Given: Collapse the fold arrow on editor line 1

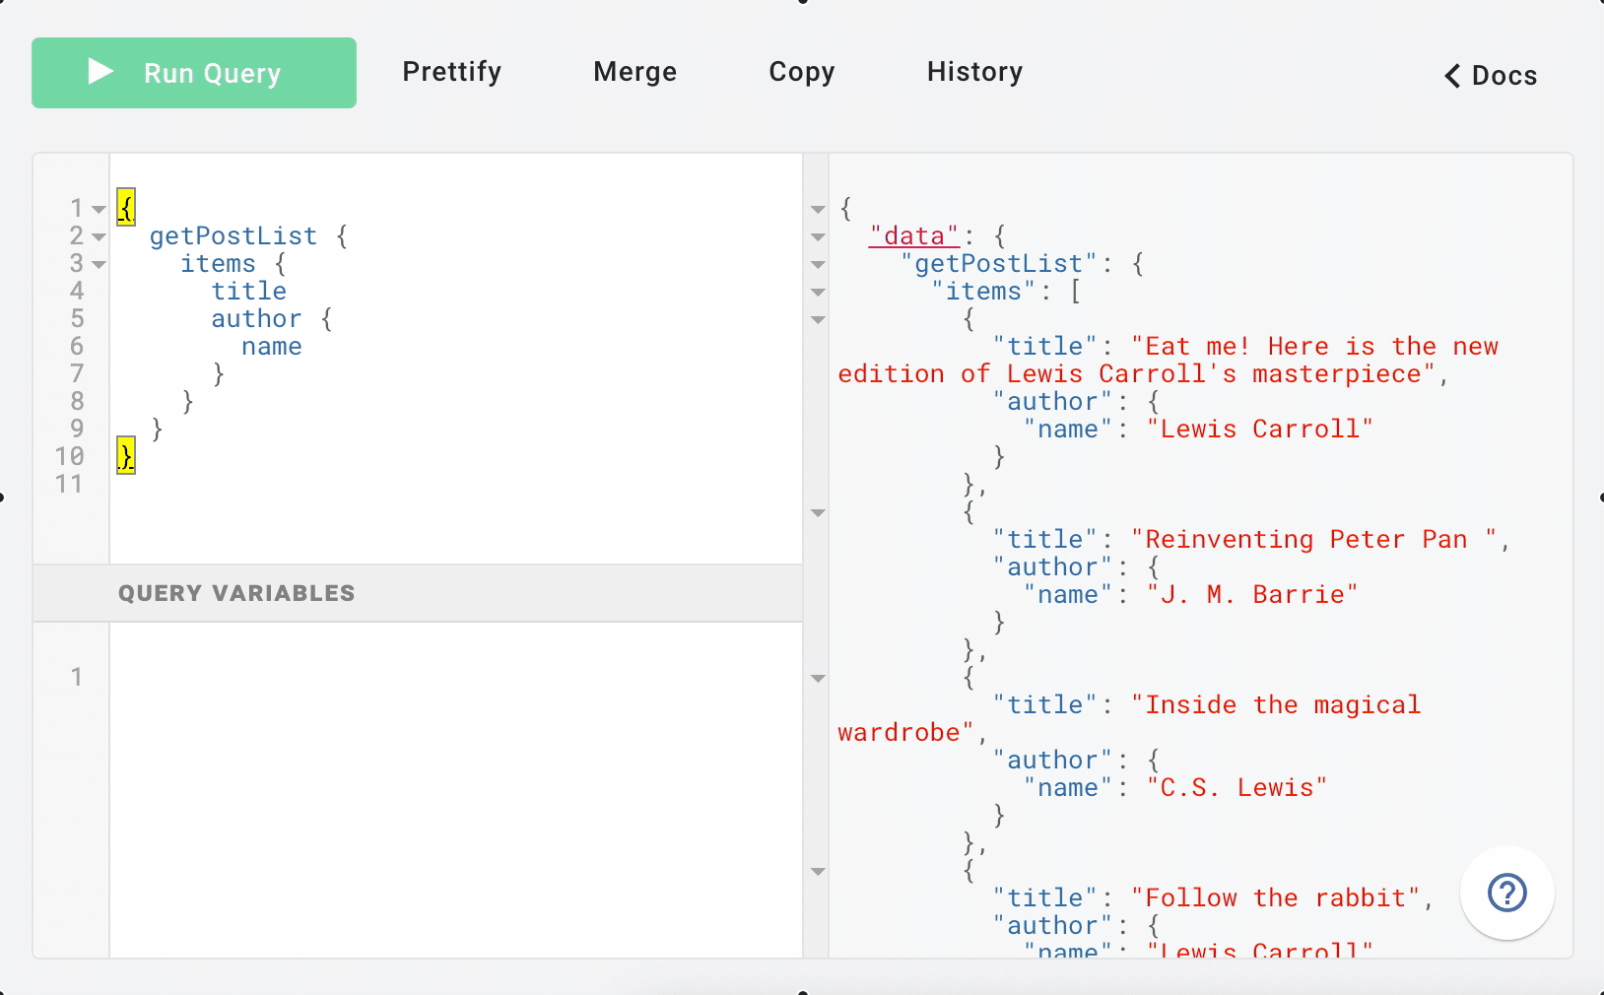Looking at the screenshot, I should pos(98,209).
